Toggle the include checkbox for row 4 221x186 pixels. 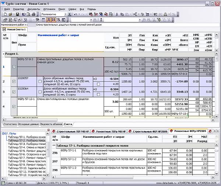click(x=14, y=107)
